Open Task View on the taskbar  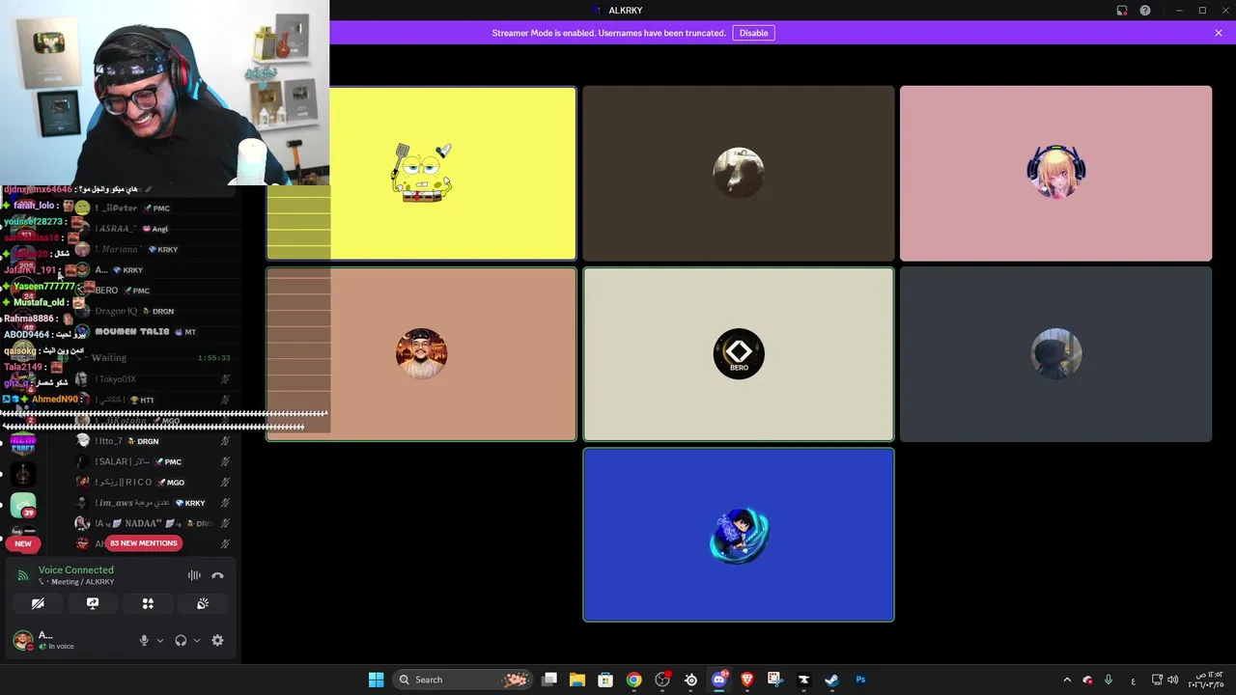549,680
